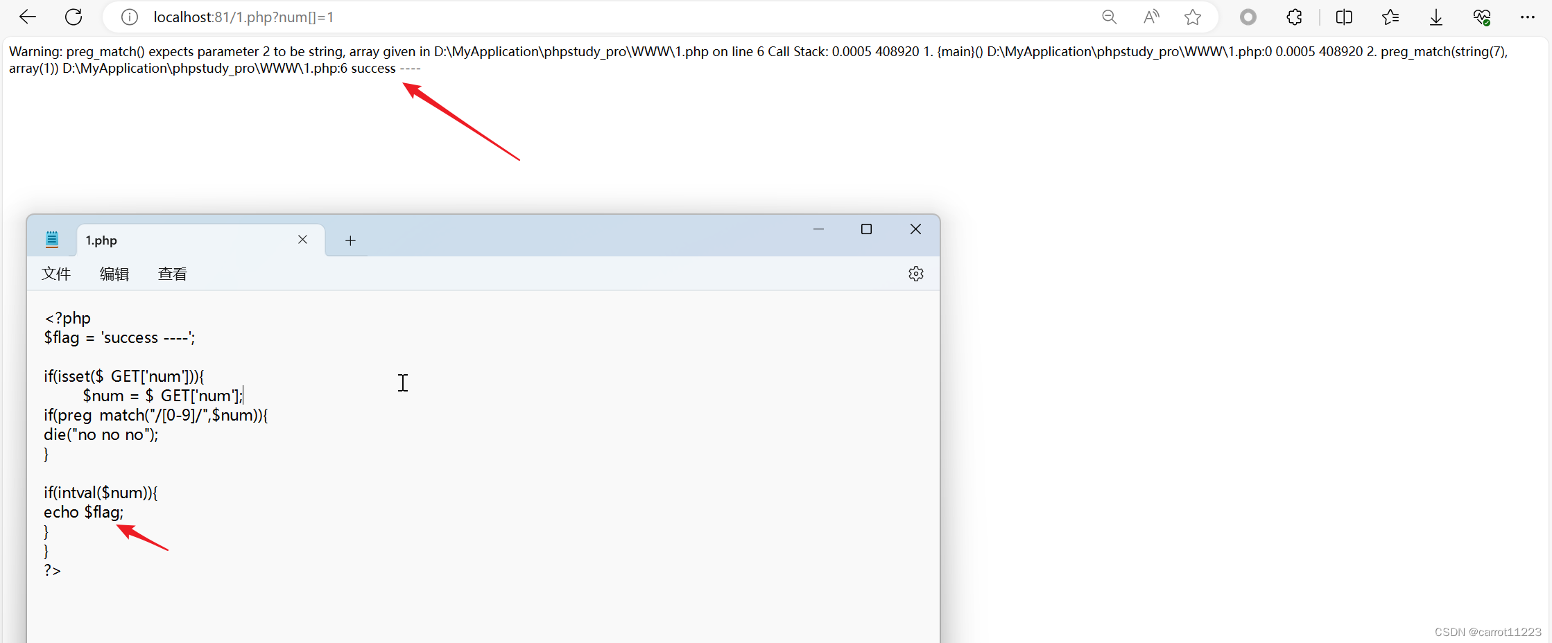
Task: Add this page to favorites star
Action: pos(1193,17)
